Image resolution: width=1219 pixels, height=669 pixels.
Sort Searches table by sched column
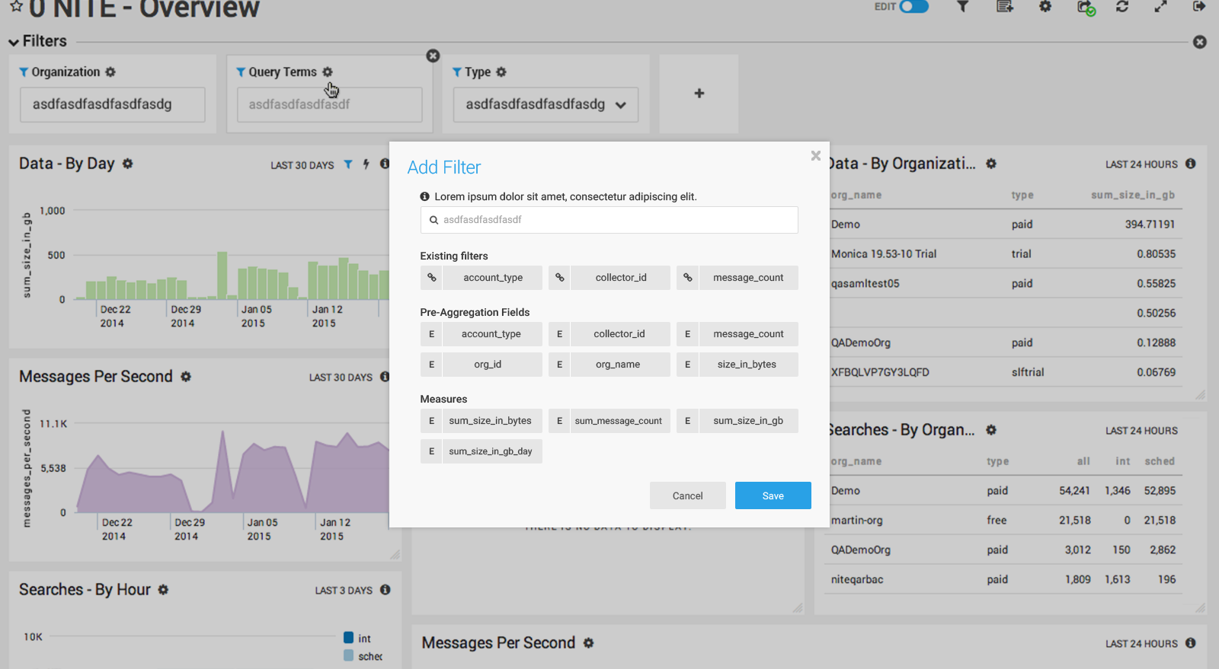[1160, 461]
